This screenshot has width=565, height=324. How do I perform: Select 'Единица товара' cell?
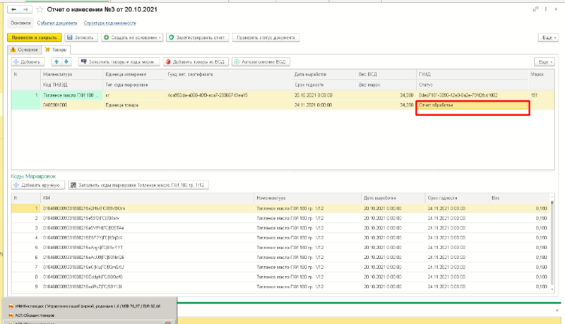click(133, 105)
